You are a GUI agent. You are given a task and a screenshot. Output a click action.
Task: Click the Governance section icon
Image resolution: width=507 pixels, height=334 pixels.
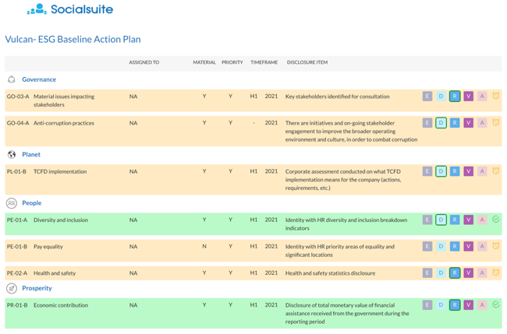12,79
